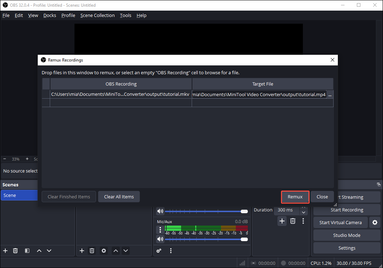
Task: Clear All Items in Remux dialog
Action: pos(119,197)
